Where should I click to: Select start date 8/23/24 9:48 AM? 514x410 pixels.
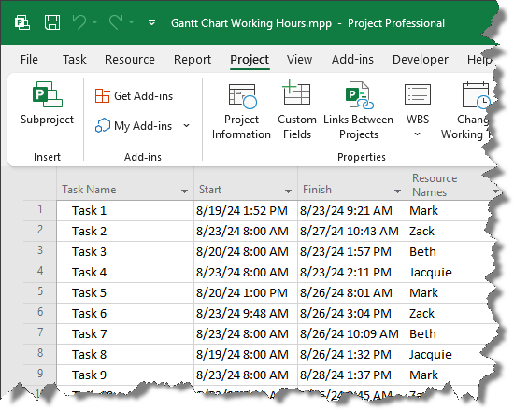pos(246,314)
